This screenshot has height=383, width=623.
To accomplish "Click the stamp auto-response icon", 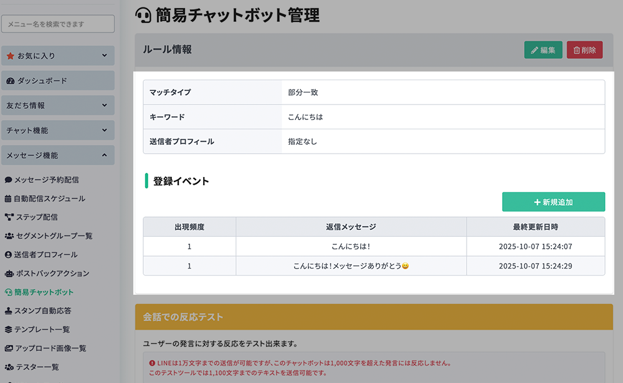I will (x=9, y=311).
